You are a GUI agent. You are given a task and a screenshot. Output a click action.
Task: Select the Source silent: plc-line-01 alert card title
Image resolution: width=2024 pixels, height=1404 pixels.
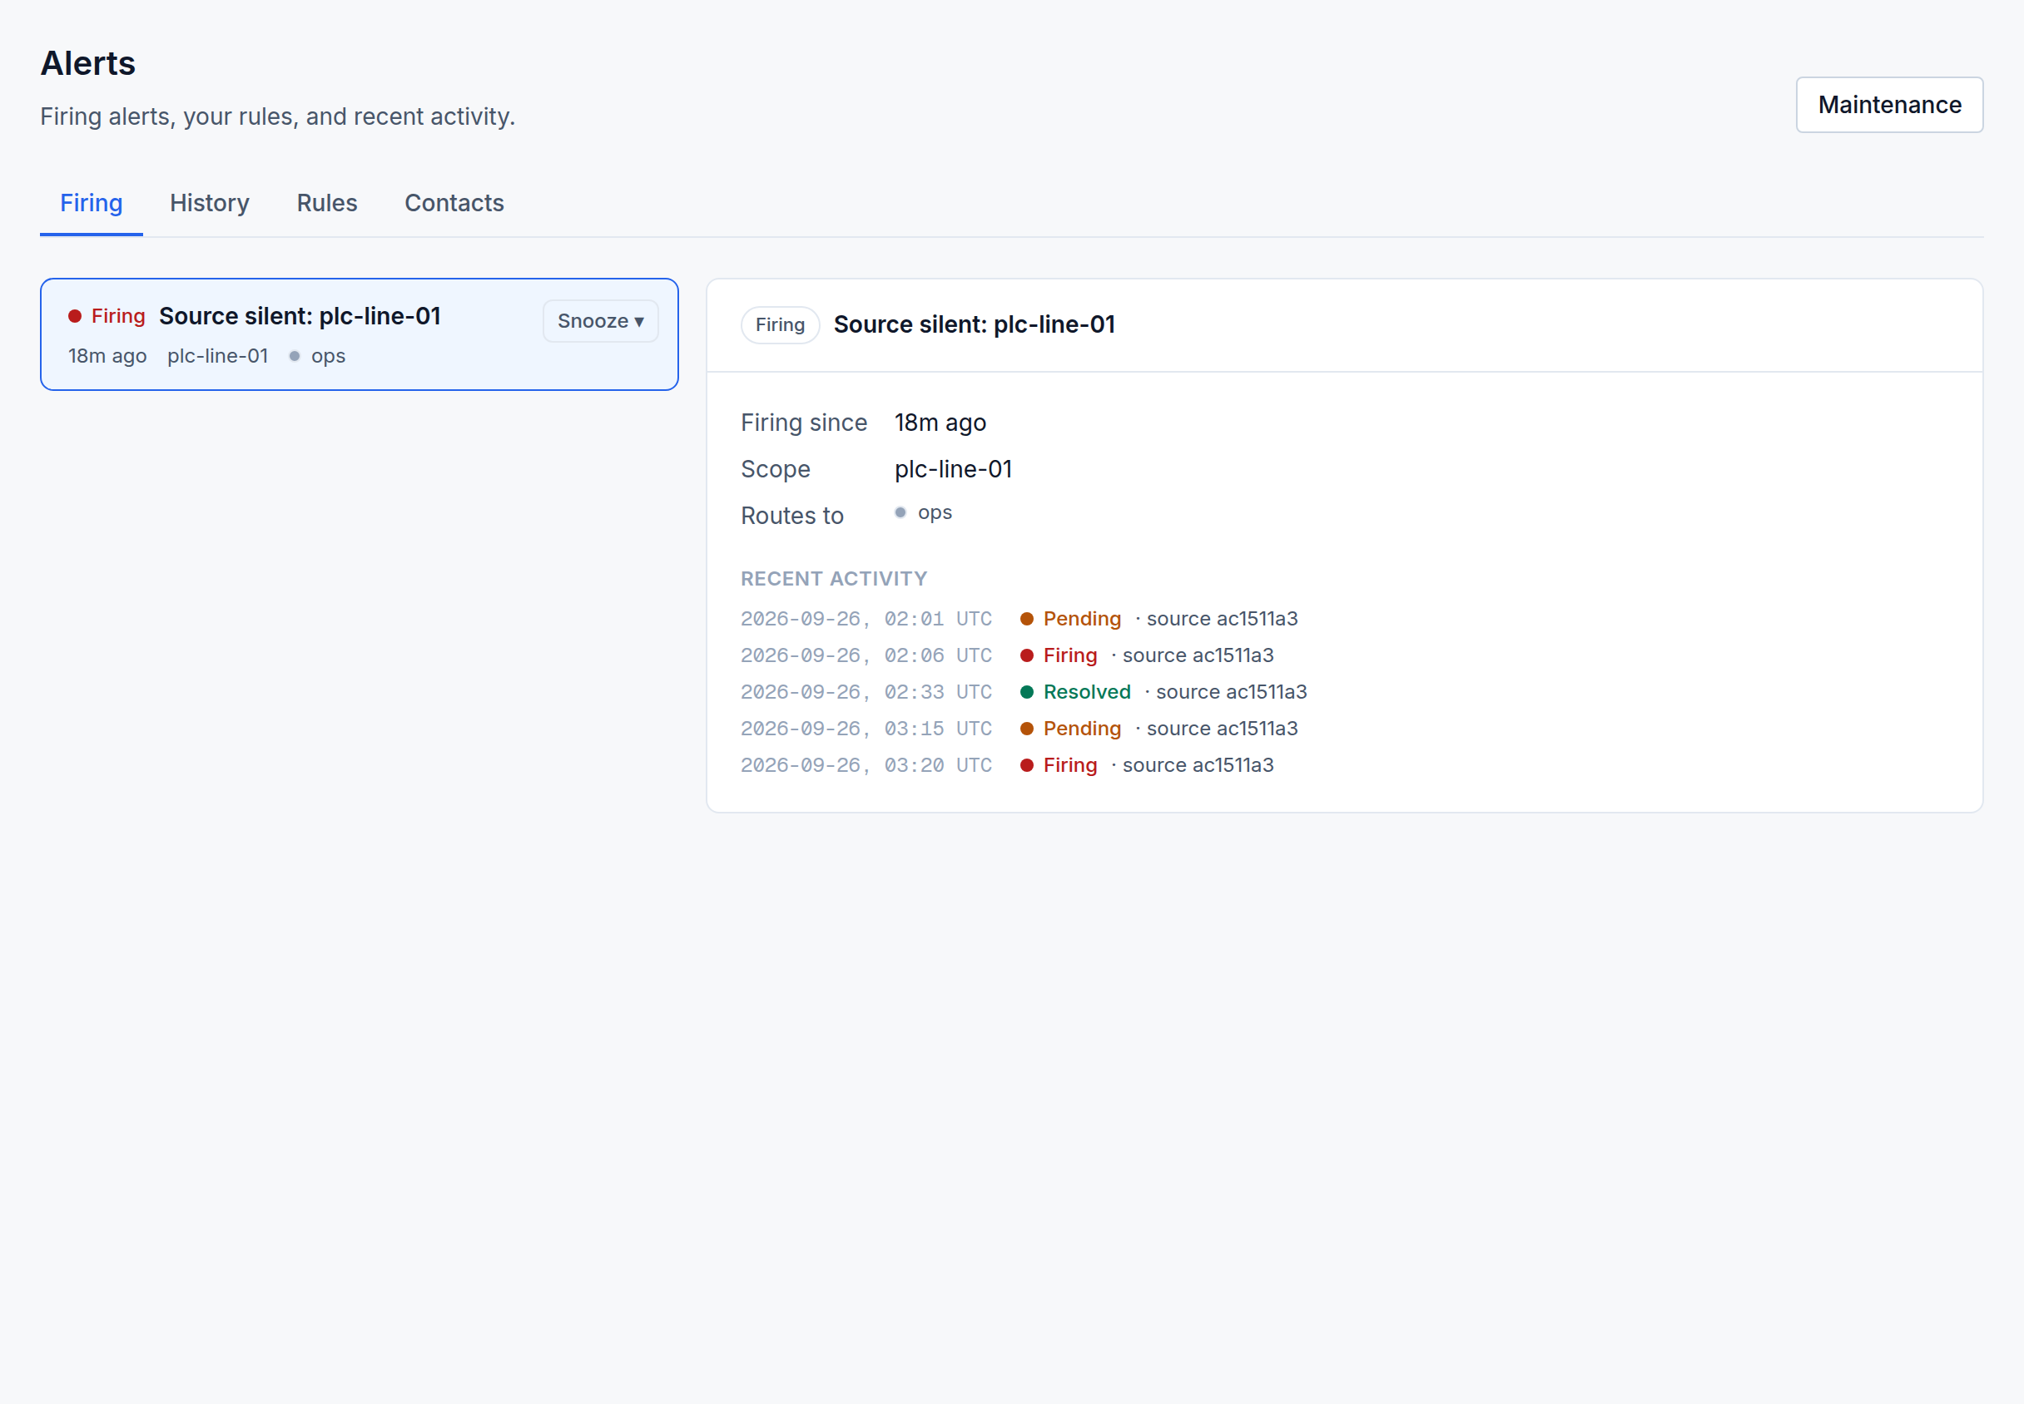(x=300, y=316)
